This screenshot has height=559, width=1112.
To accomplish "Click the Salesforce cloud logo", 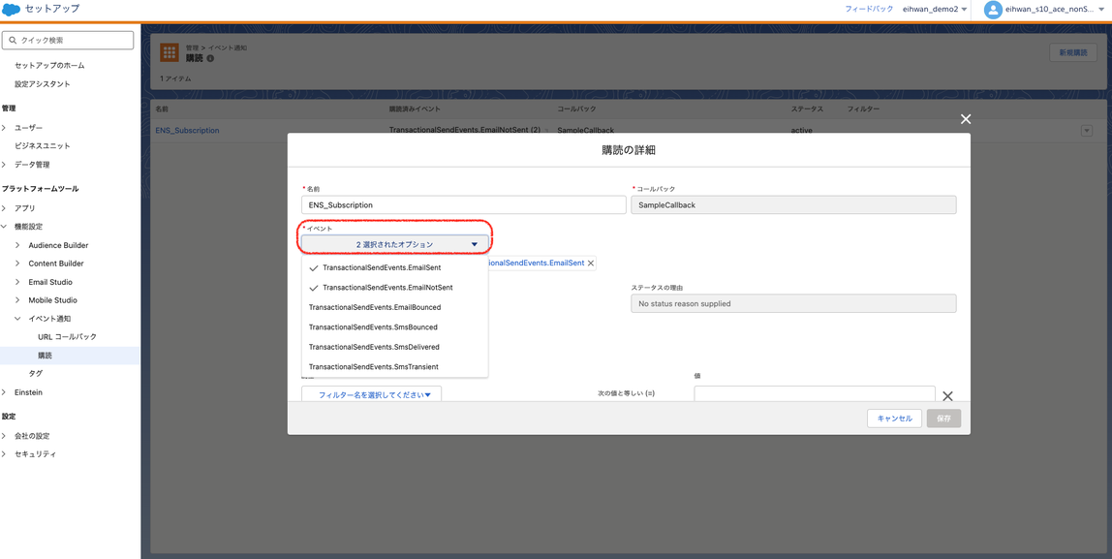I will point(12,10).
